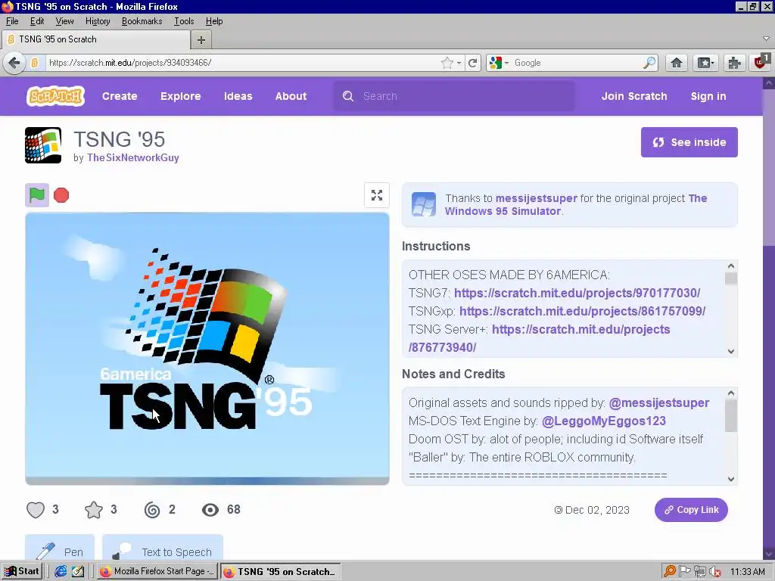
Task: View remixes via spiral remix icon
Action: point(152,509)
